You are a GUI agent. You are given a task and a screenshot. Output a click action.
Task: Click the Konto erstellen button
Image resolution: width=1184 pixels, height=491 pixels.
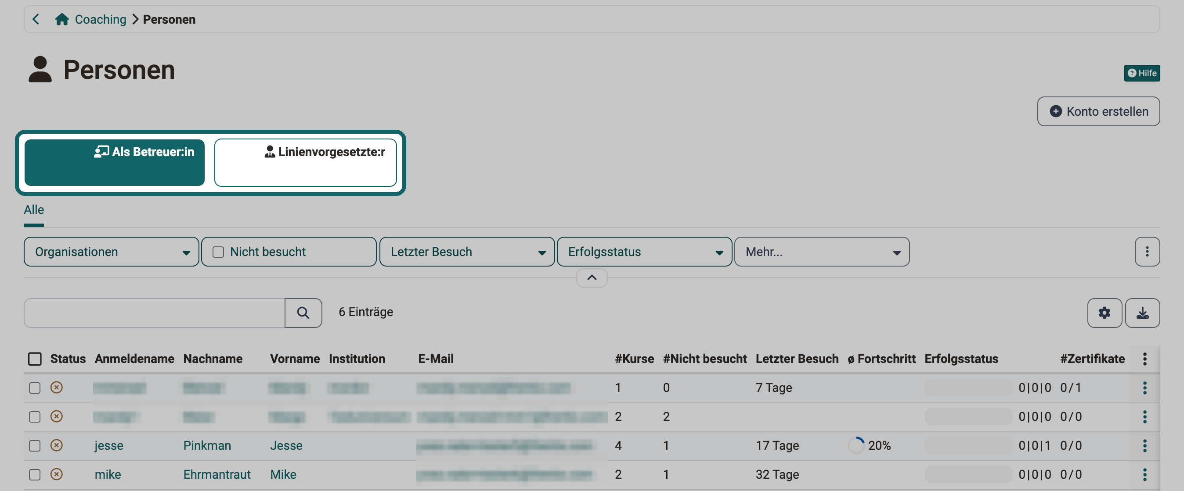coord(1098,111)
